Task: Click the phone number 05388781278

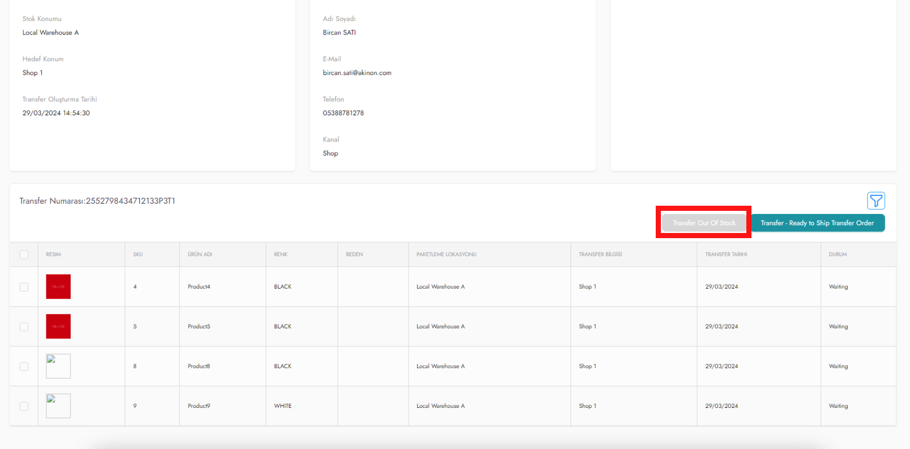Action: tap(343, 113)
